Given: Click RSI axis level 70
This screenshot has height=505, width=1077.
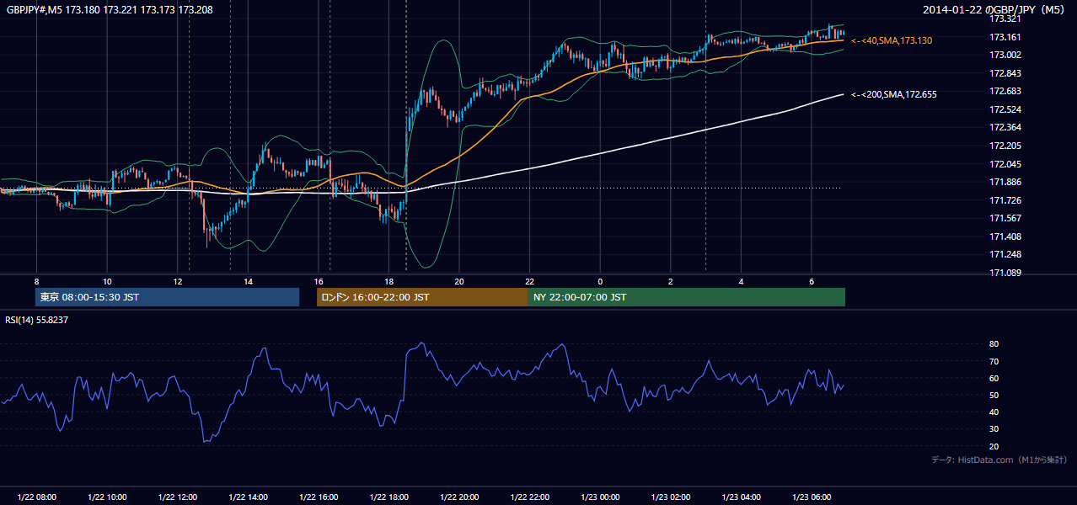Looking at the screenshot, I should pyautogui.click(x=994, y=361).
